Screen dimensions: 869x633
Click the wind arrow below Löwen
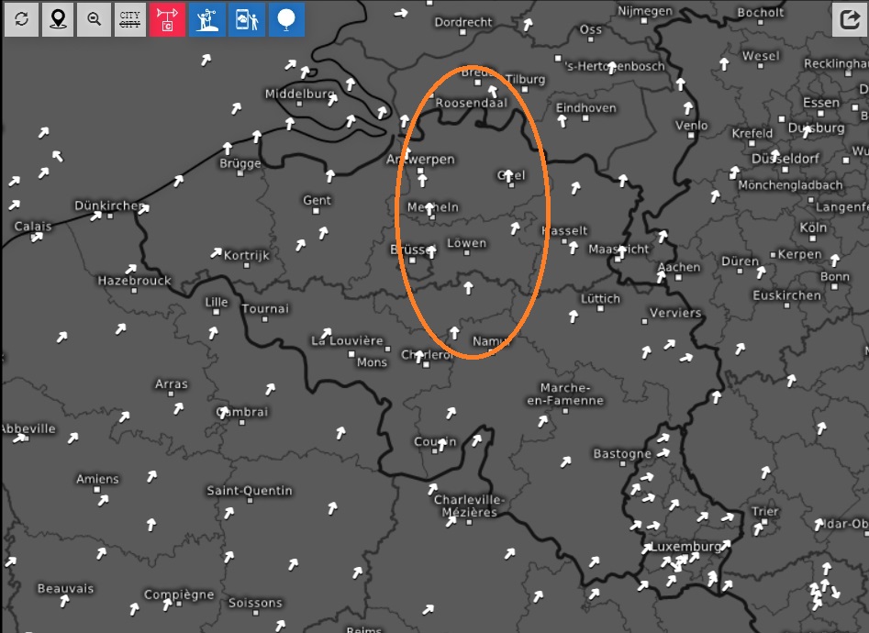(x=468, y=288)
